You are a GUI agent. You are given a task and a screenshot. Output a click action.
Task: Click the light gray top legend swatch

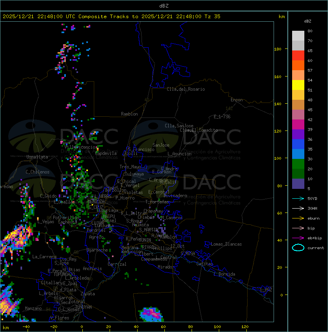tap(298, 36)
